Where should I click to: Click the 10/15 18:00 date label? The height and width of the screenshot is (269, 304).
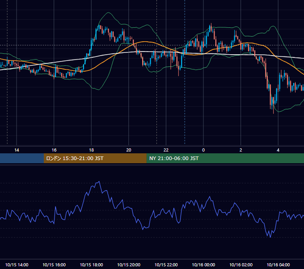(91, 265)
